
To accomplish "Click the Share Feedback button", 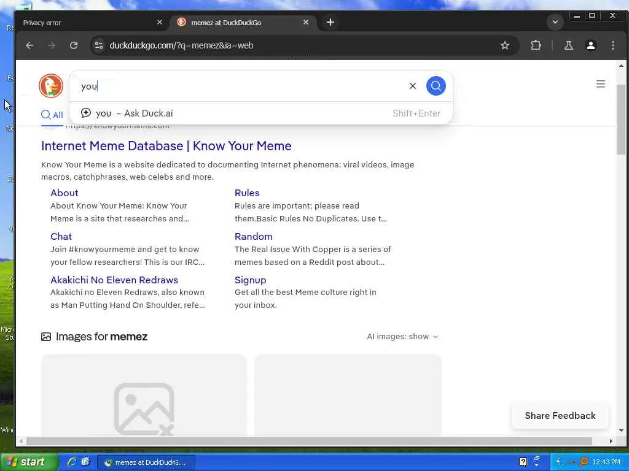I will point(560,416).
